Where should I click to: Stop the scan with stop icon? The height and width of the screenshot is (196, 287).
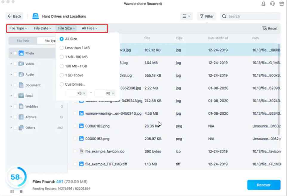[21, 191]
